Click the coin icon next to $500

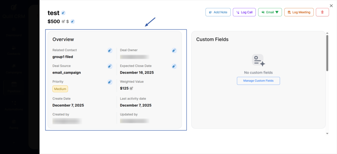point(63,22)
